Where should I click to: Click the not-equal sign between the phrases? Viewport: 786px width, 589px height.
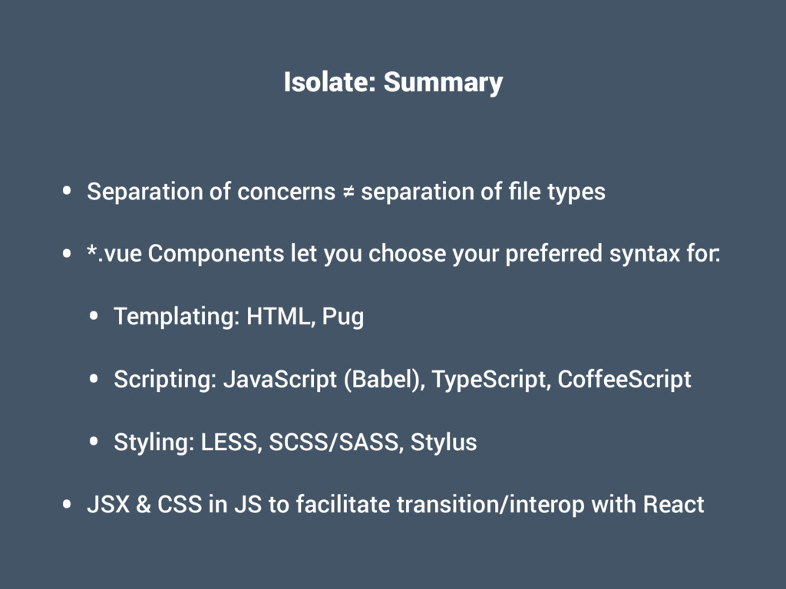click(x=348, y=192)
